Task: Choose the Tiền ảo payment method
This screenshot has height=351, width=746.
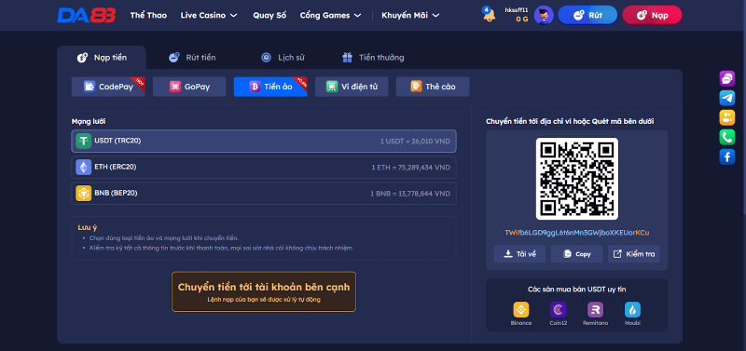Action: (270, 87)
